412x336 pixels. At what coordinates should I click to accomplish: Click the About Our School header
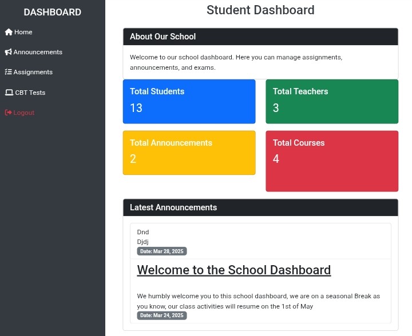(260, 37)
